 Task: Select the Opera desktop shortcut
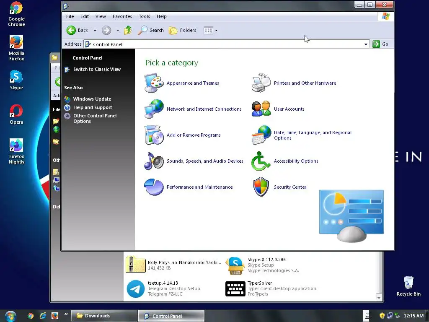tap(16, 114)
